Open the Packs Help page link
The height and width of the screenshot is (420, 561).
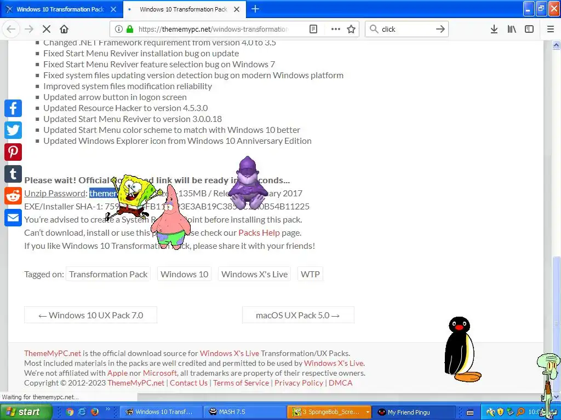point(259,232)
